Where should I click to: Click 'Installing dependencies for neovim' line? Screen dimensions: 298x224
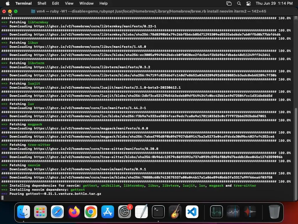[x=129, y=185]
